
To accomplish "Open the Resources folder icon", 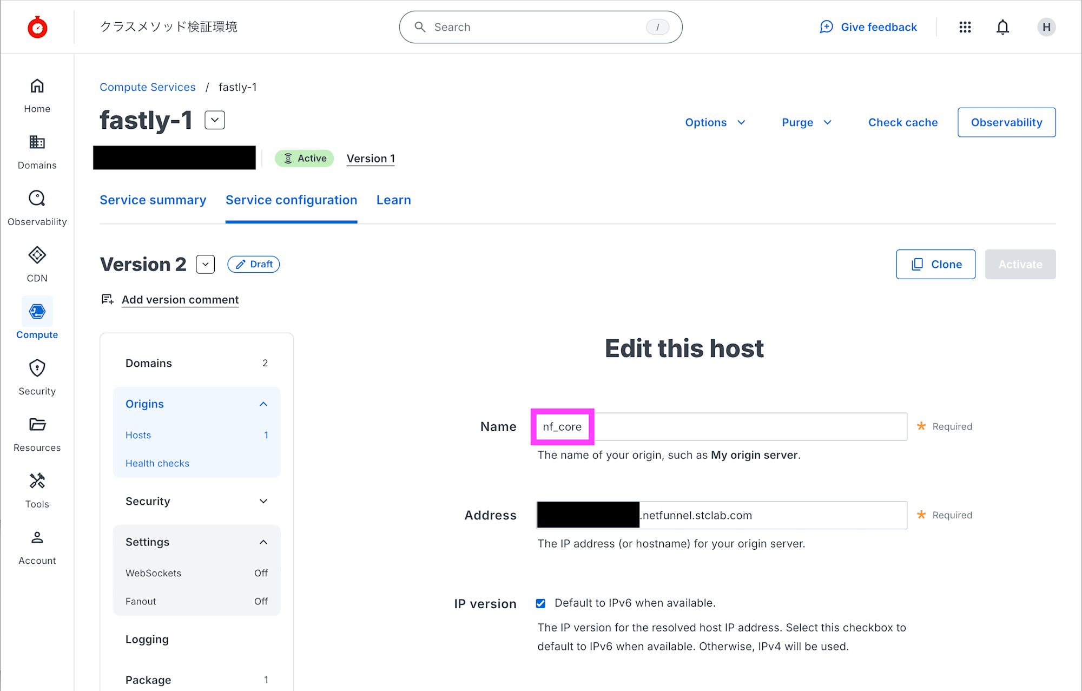I will 37,425.
